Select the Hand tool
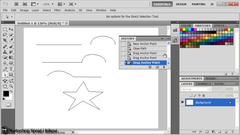The width and height of the screenshot is (240, 135). click(x=5, y=86)
